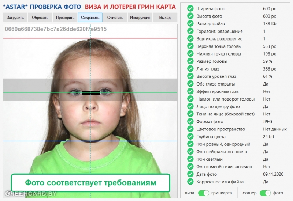Click the сканер label
Viewport: 293px width, 201px height.
click(x=249, y=193)
